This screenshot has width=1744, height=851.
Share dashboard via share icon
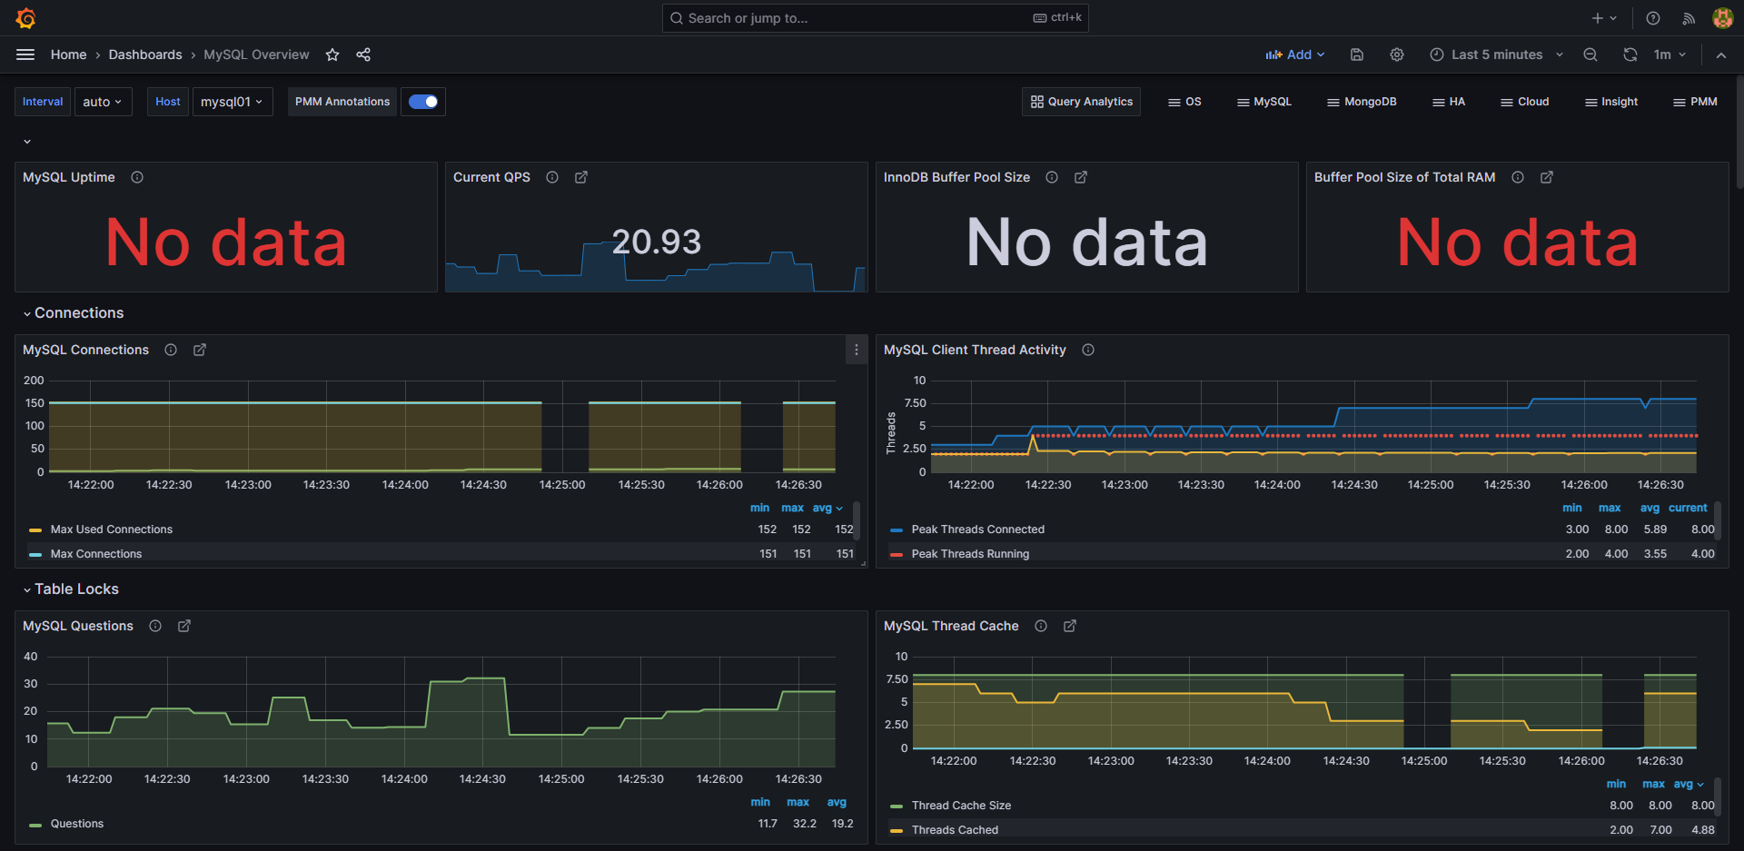[x=363, y=54]
